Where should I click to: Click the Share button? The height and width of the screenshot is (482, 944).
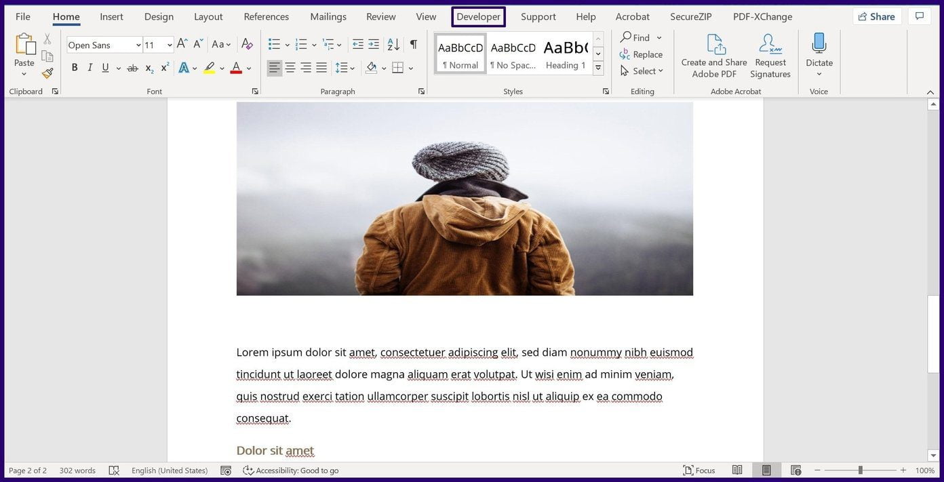pyautogui.click(x=876, y=16)
